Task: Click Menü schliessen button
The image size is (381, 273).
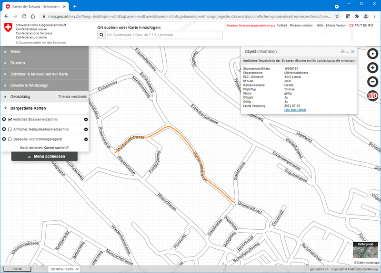Action: tap(44, 157)
